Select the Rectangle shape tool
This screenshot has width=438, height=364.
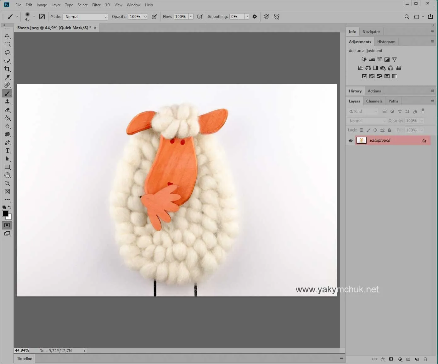[7, 167]
